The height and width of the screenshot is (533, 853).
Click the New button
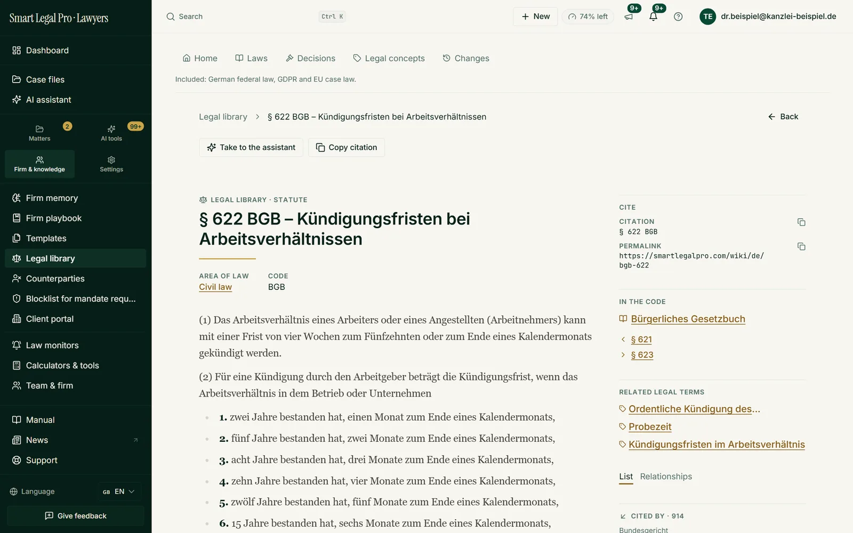click(535, 17)
